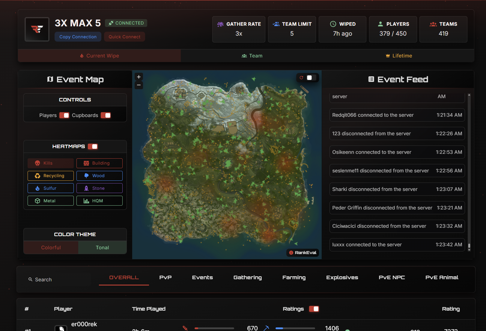
Task: Switch to the Lifetime tab
Action: pyautogui.click(x=399, y=56)
